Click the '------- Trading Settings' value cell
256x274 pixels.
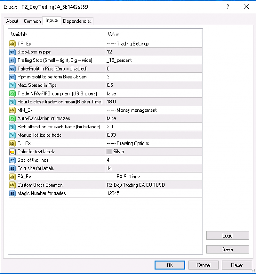tap(154, 43)
